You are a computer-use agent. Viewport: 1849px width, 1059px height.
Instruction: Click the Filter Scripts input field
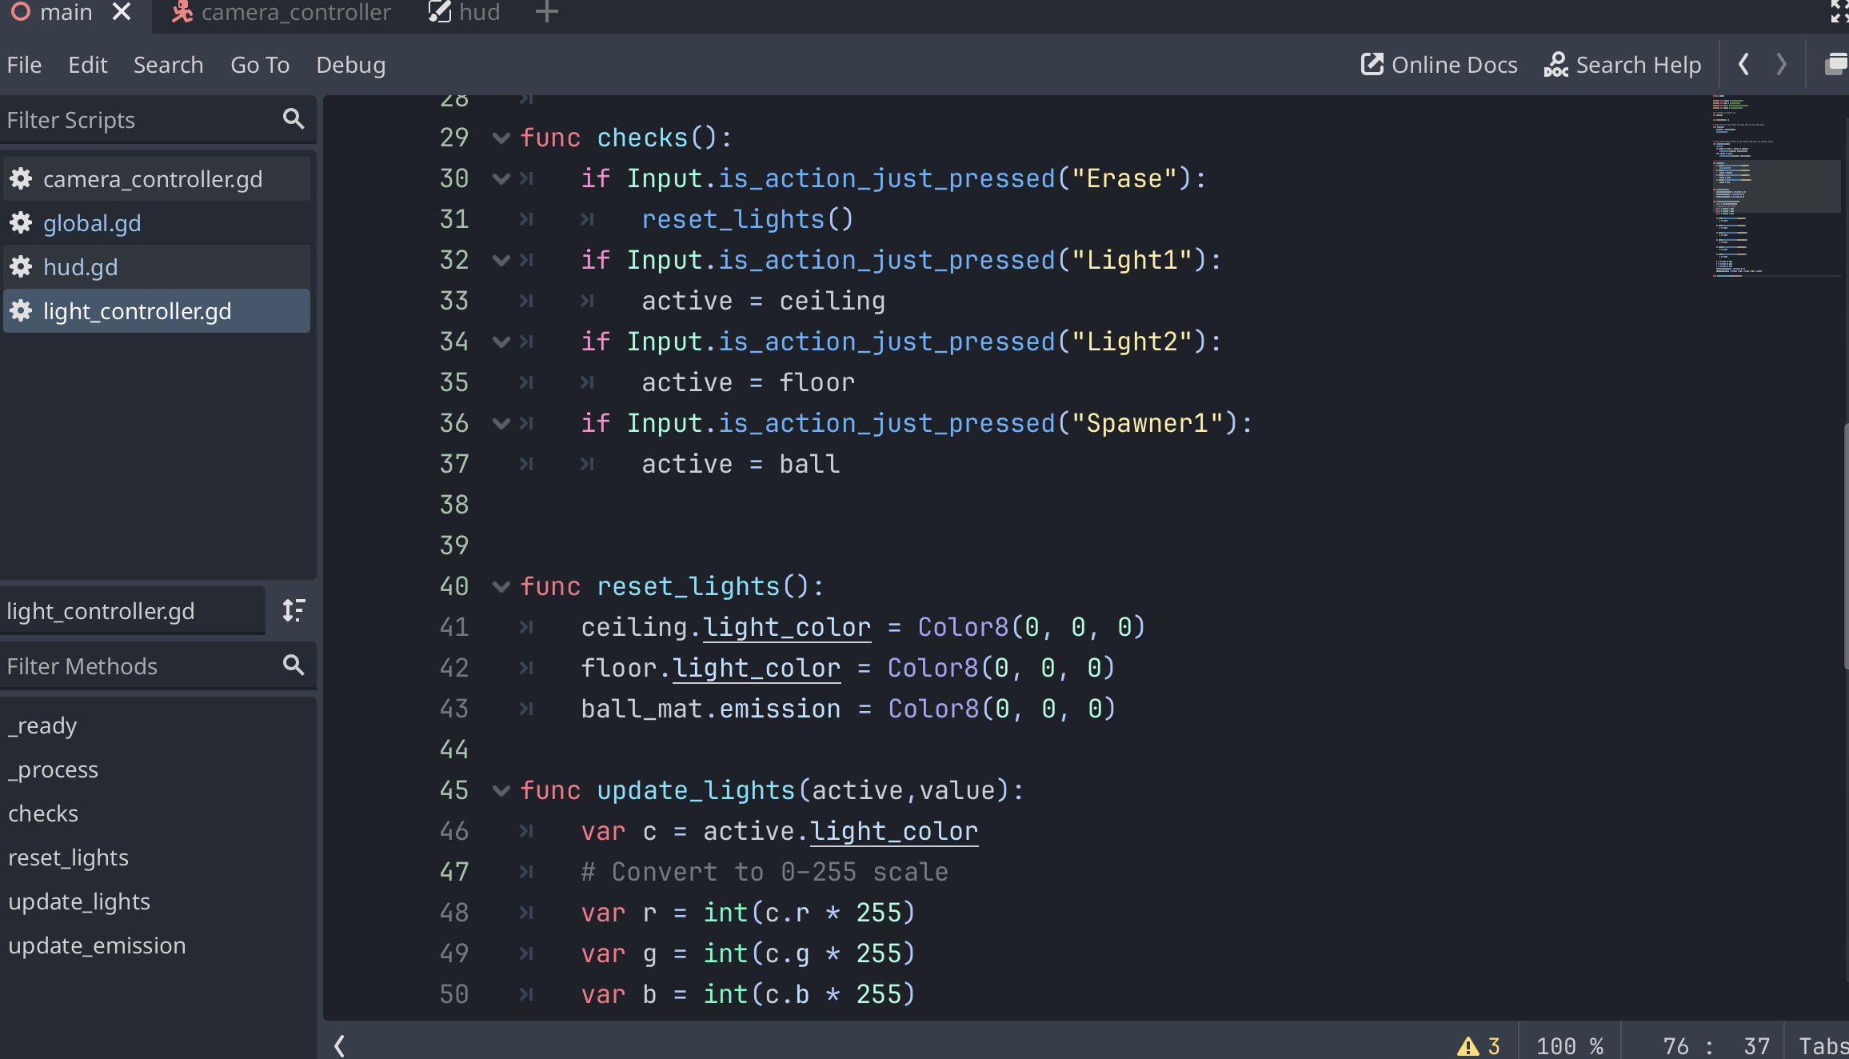(x=136, y=120)
